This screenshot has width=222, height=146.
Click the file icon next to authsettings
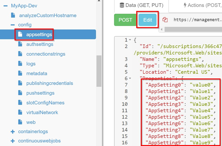coord(20,44)
